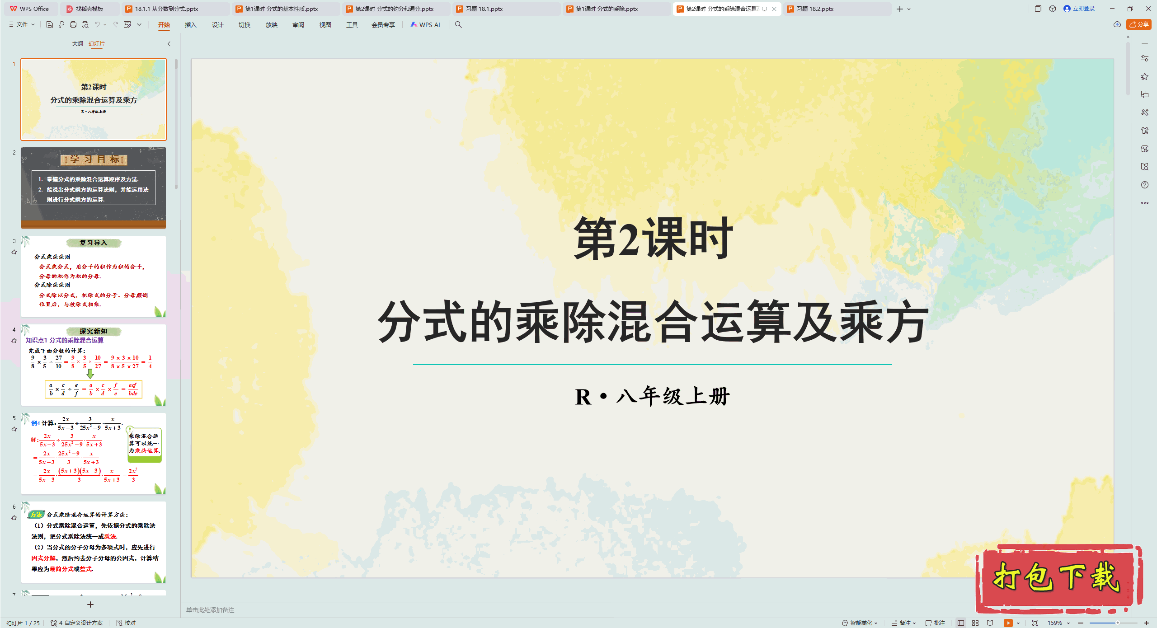1157x628 pixels.
Task: Click the 校对 proofreading status button
Action: [x=126, y=623]
